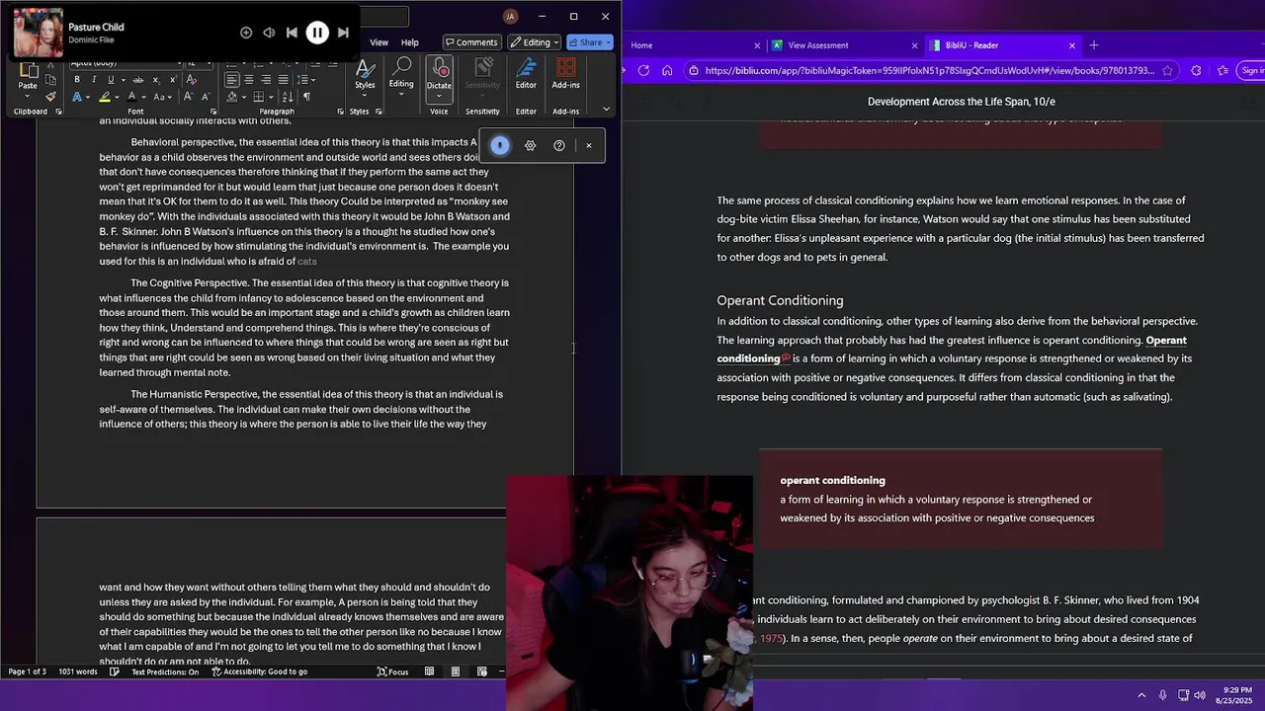
Task: Open the Editing mode dropdown
Action: (535, 42)
